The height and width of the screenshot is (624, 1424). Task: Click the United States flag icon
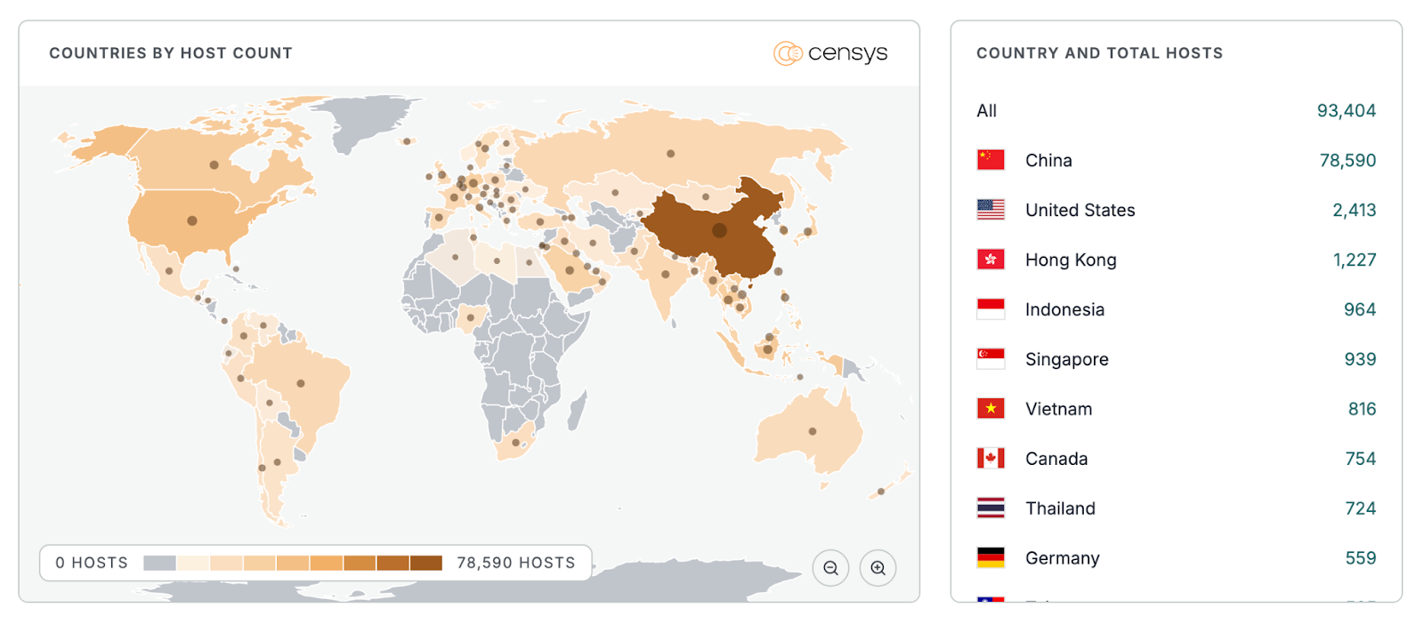click(991, 210)
